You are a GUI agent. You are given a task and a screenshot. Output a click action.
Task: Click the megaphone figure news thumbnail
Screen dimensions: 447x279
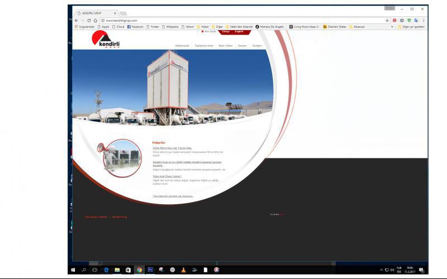pos(120,158)
